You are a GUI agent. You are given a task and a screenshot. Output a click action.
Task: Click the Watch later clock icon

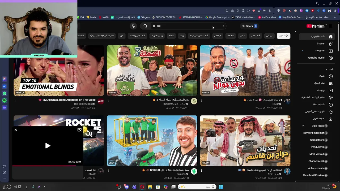click(331, 105)
